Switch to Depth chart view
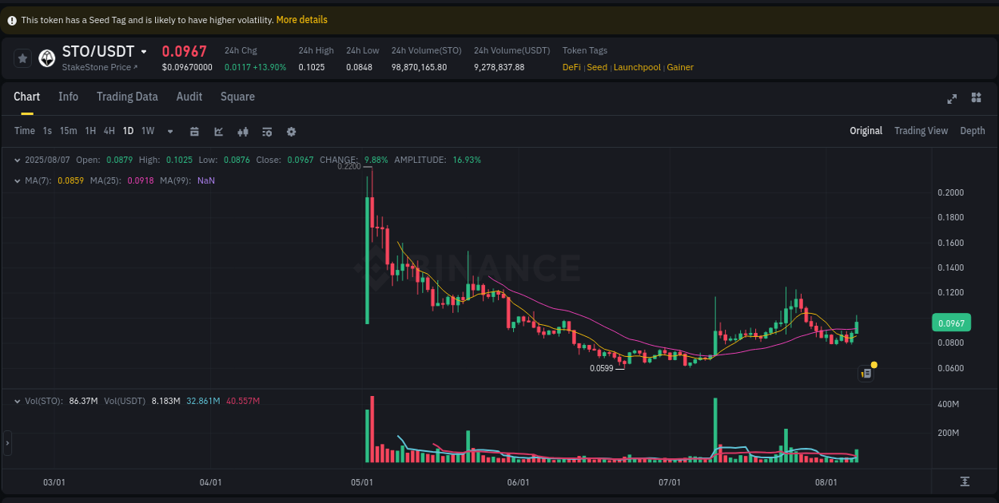Image resolution: width=999 pixels, height=503 pixels. coord(972,130)
